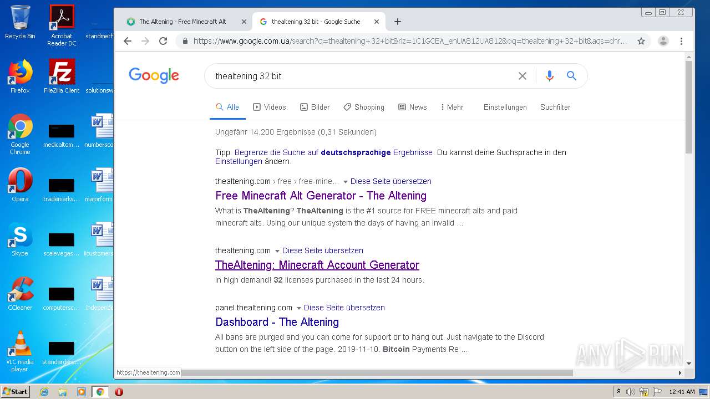Viewport: 710px width, 399px height.
Task: Open the Chrome three-dot menu
Action: pyautogui.click(x=681, y=41)
